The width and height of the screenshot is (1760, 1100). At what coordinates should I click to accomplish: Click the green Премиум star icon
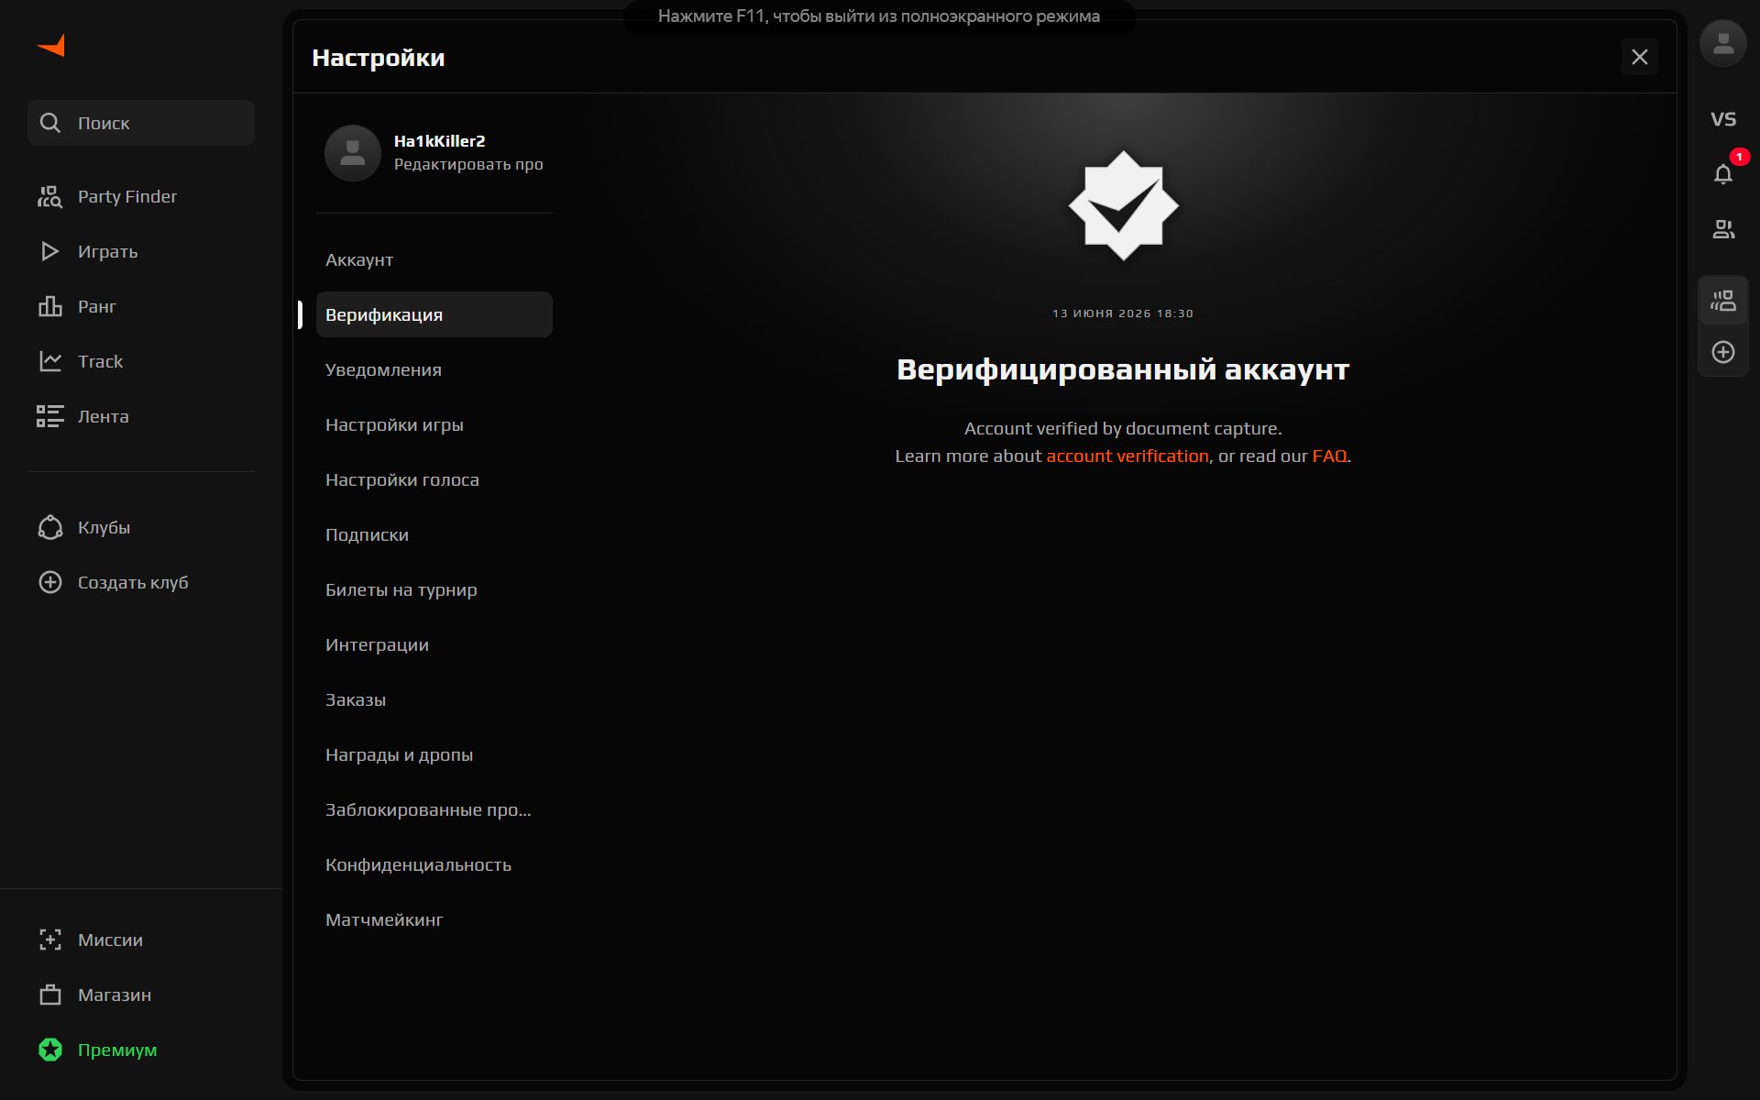tap(50, 1050)
